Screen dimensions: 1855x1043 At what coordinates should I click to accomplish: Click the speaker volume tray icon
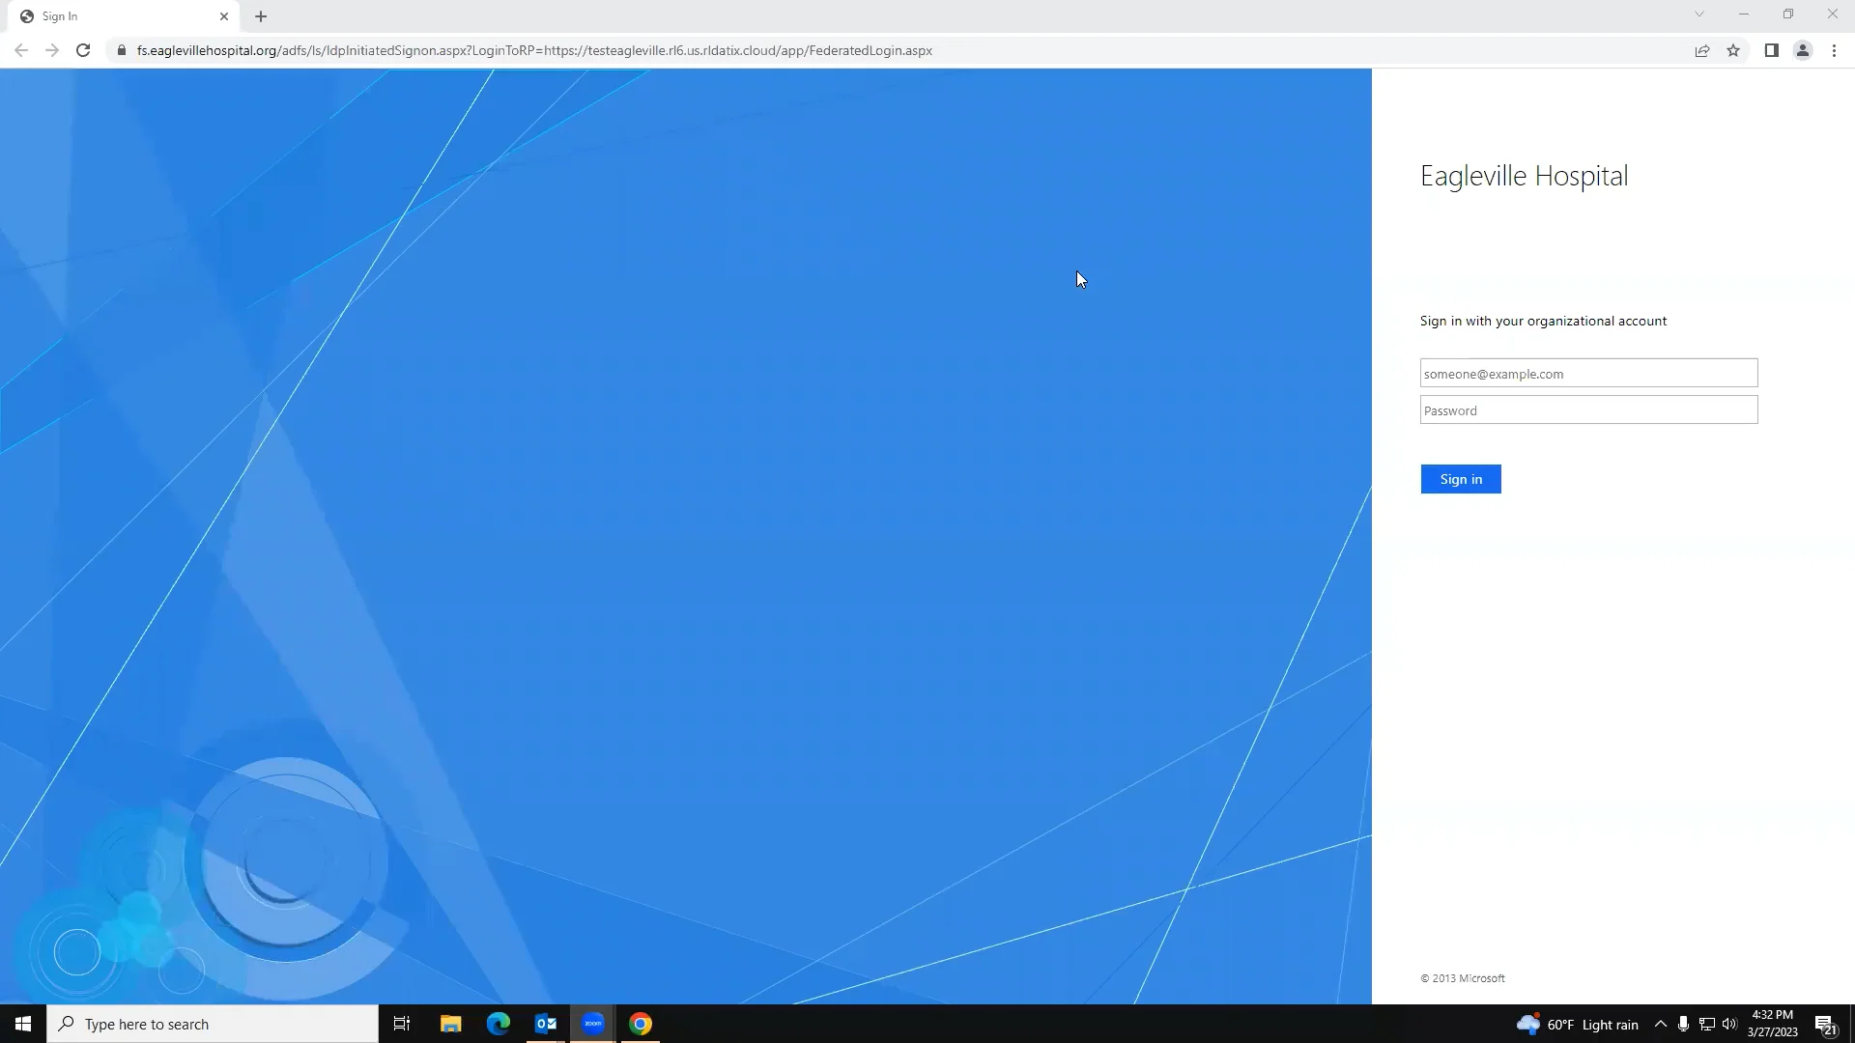click(x=1729, y=1024)
